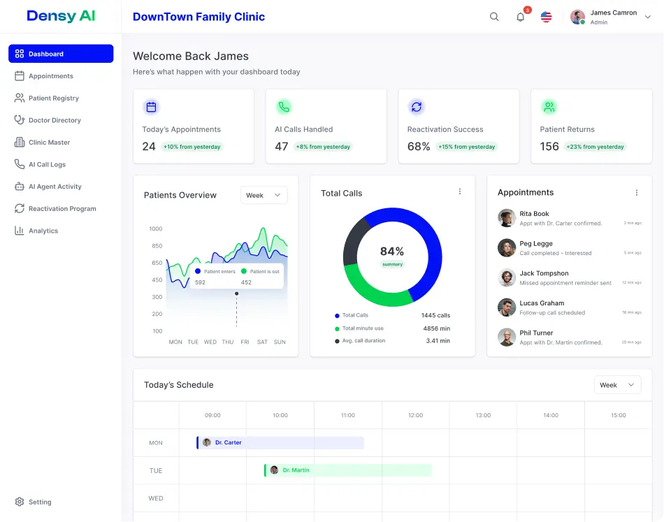Viewport: 664px width, 522px height.
Task: Click the US flag language icon
Action: (547, 17)
